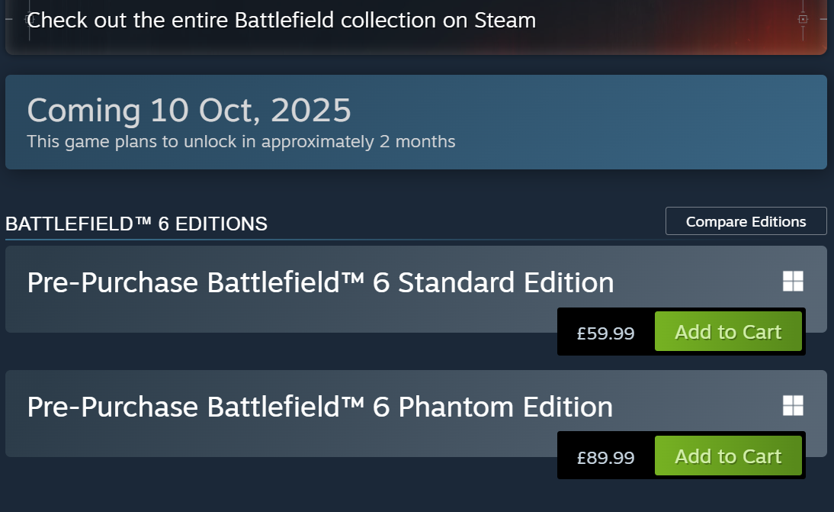This screenshot has height=512, width=834.
Task: Add Battlefield 6 Phantom Edition to cart
Action: (x=728, y=456)
